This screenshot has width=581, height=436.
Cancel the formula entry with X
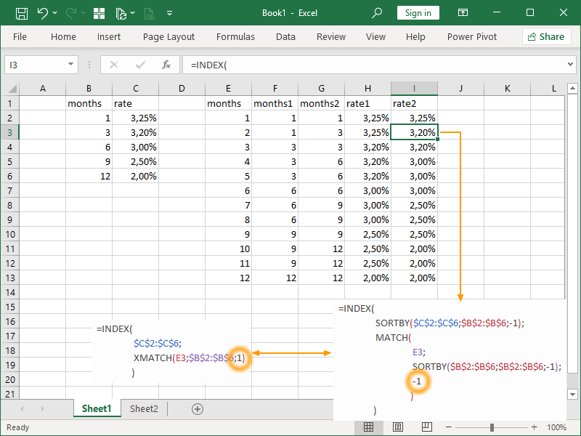(113, 65)
